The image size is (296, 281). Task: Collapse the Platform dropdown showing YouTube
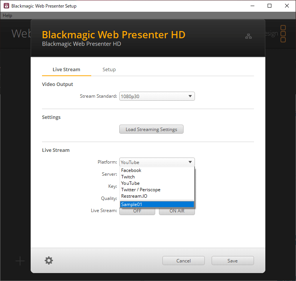pos(157,162)
